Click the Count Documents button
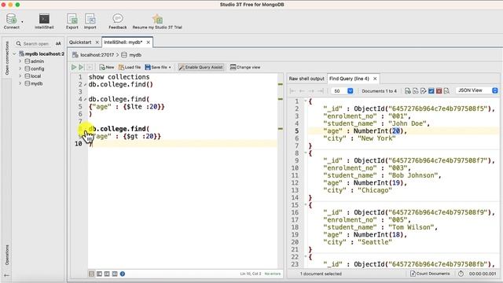 pos(430,274)
